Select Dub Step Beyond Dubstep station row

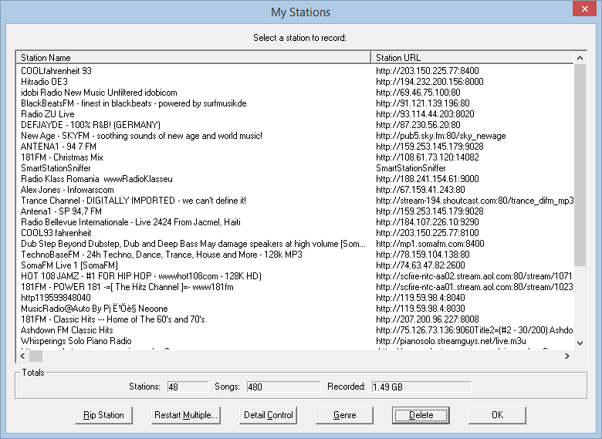(193, 244)
